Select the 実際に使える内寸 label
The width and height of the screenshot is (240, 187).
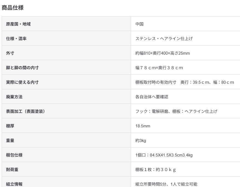(22, 82)
